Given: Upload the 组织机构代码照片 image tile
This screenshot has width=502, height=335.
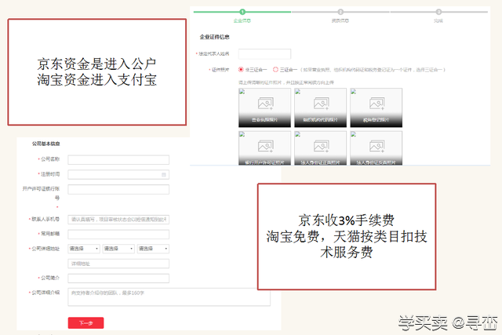Looking at the screenshot, I should tap(320, 108).
